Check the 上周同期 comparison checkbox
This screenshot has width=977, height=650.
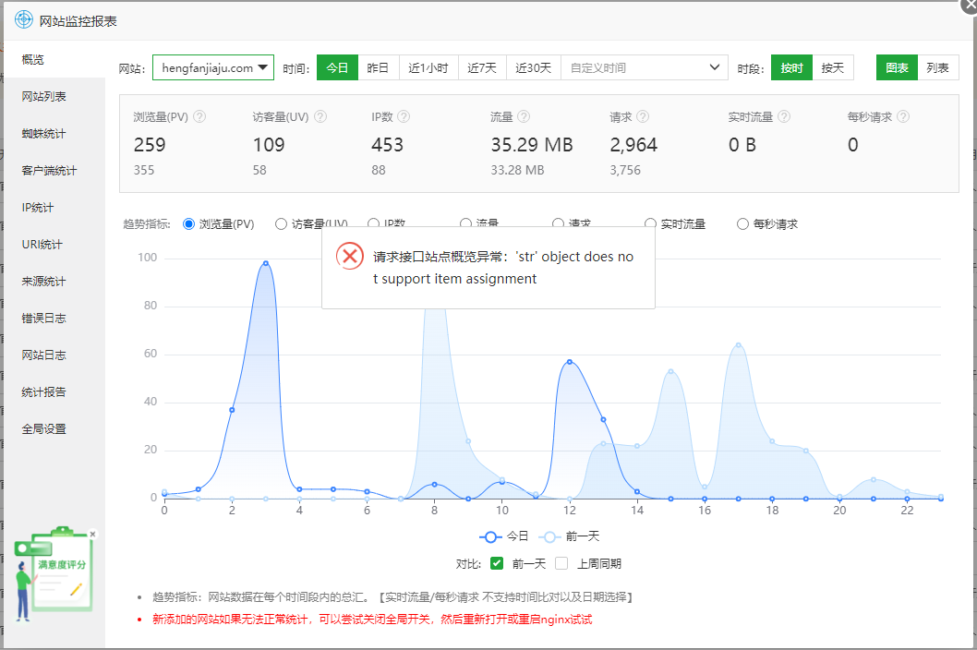point(561,563)
